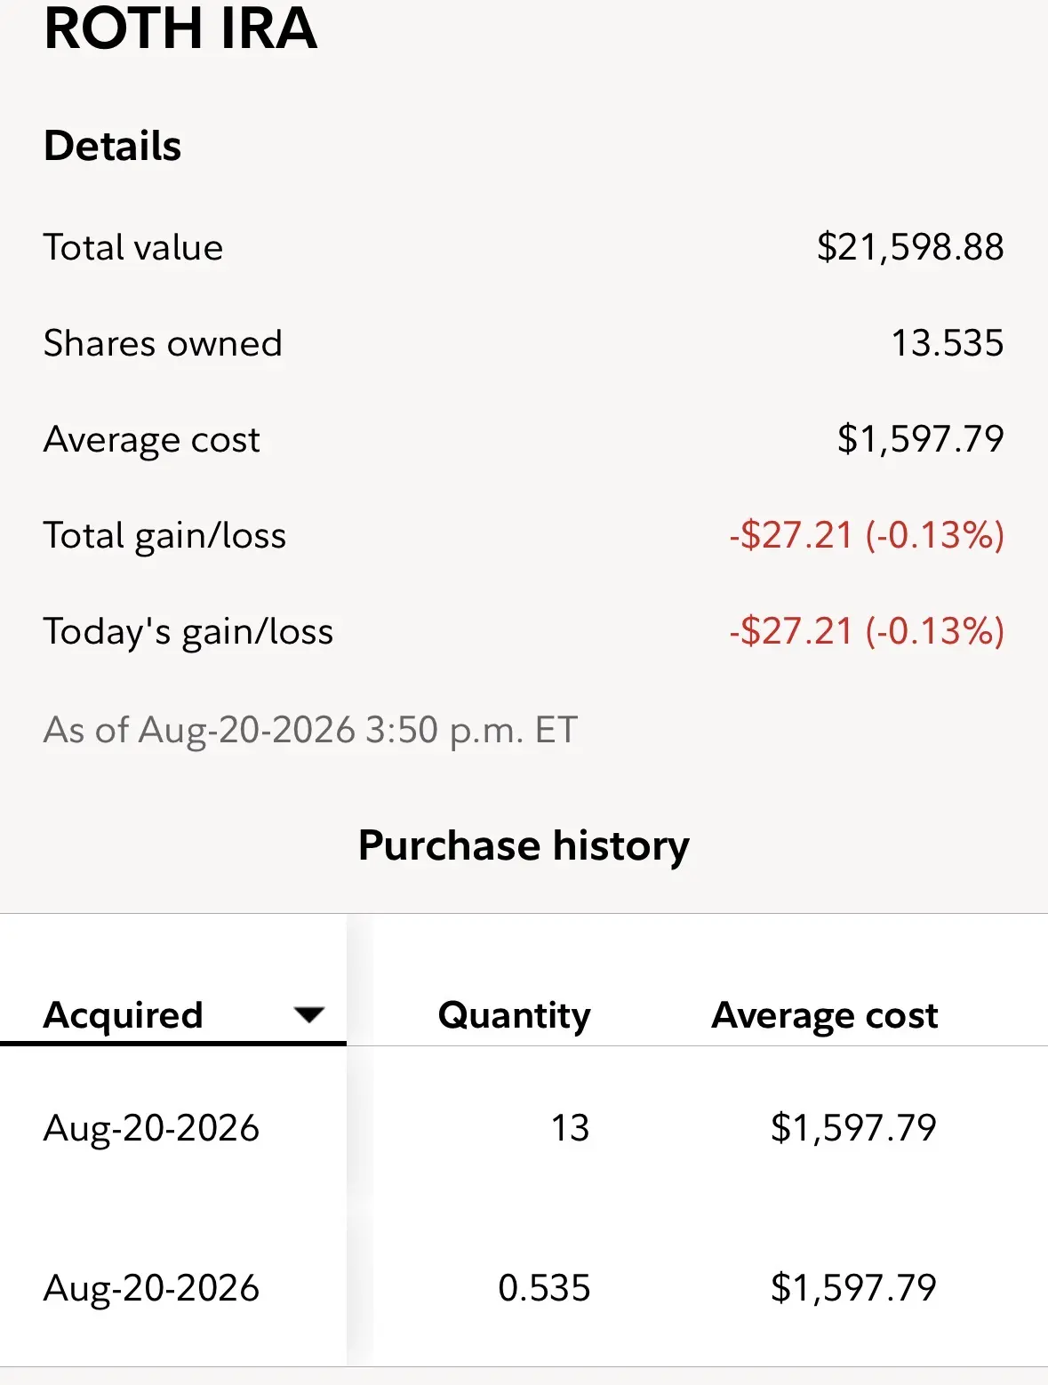Tap the Today's gain/loss label

(188, 631)
